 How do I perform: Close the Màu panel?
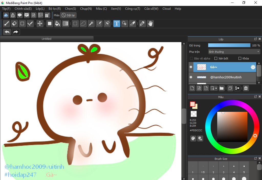tap(259, 97)
